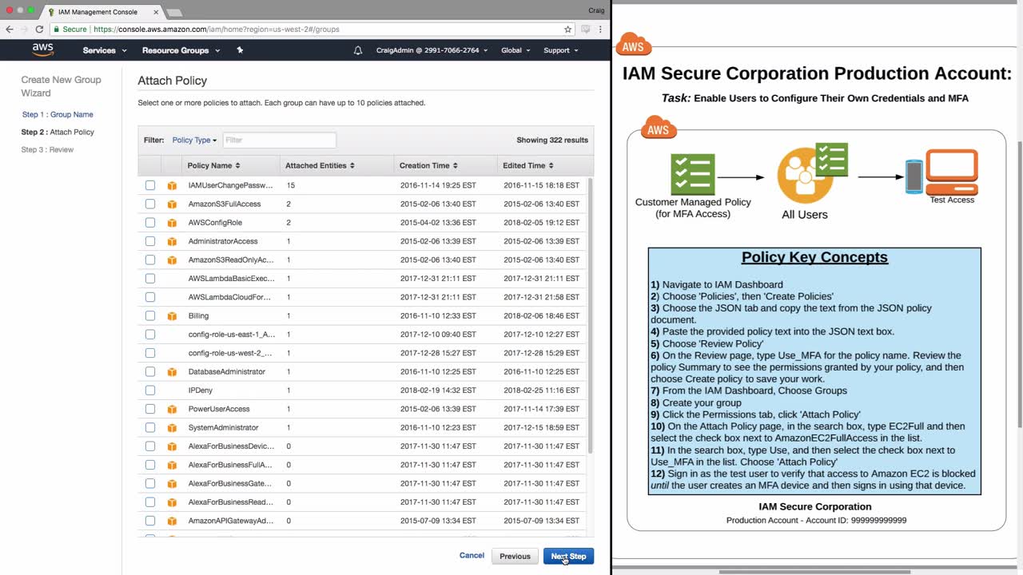Open a new browser tab

pyautogui.click(x=173, y=13)
